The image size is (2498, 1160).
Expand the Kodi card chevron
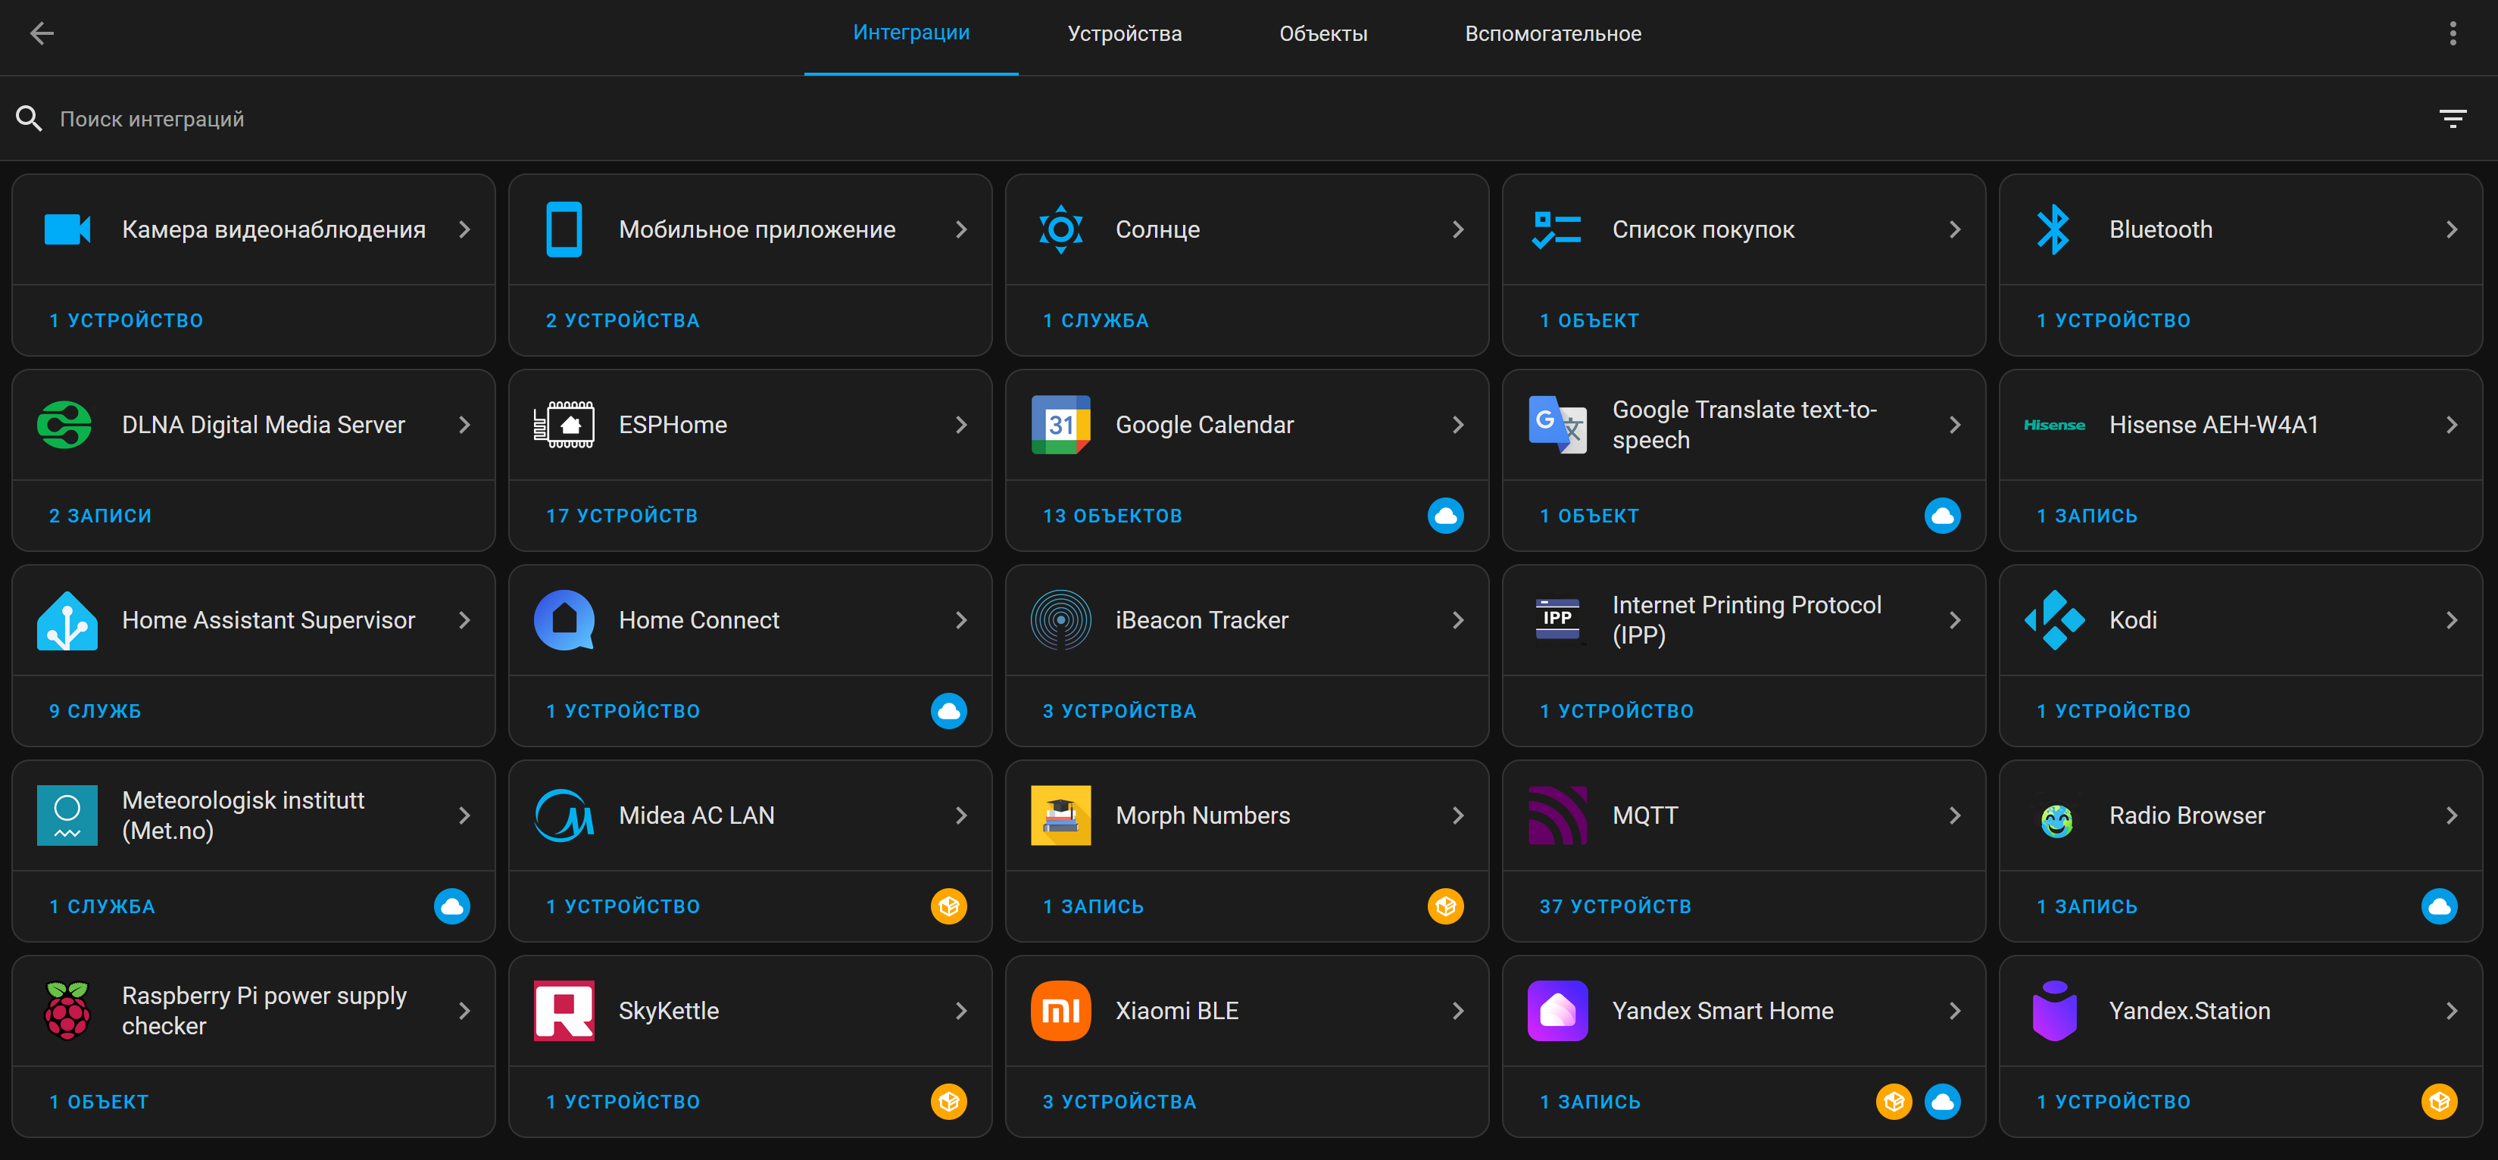point(2450,620)
